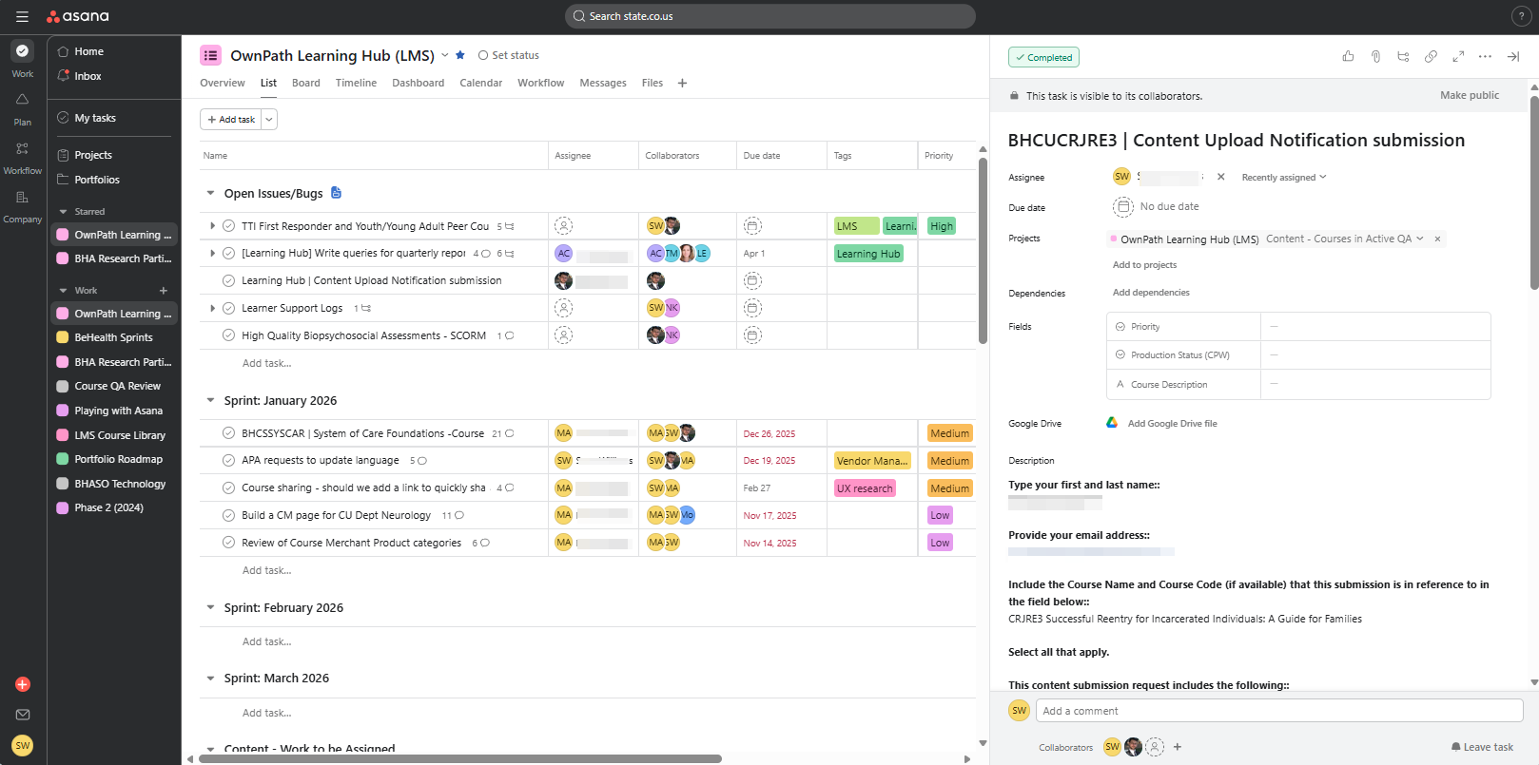The image size is (1539, 765).
Task: Switch to Calendar tab
Action: coord(481,83)
